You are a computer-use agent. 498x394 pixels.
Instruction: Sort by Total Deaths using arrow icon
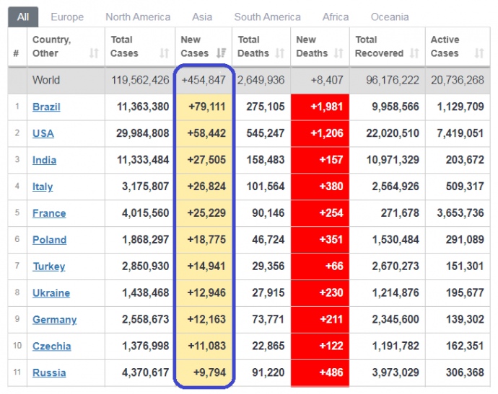click(x=279, y=53)
